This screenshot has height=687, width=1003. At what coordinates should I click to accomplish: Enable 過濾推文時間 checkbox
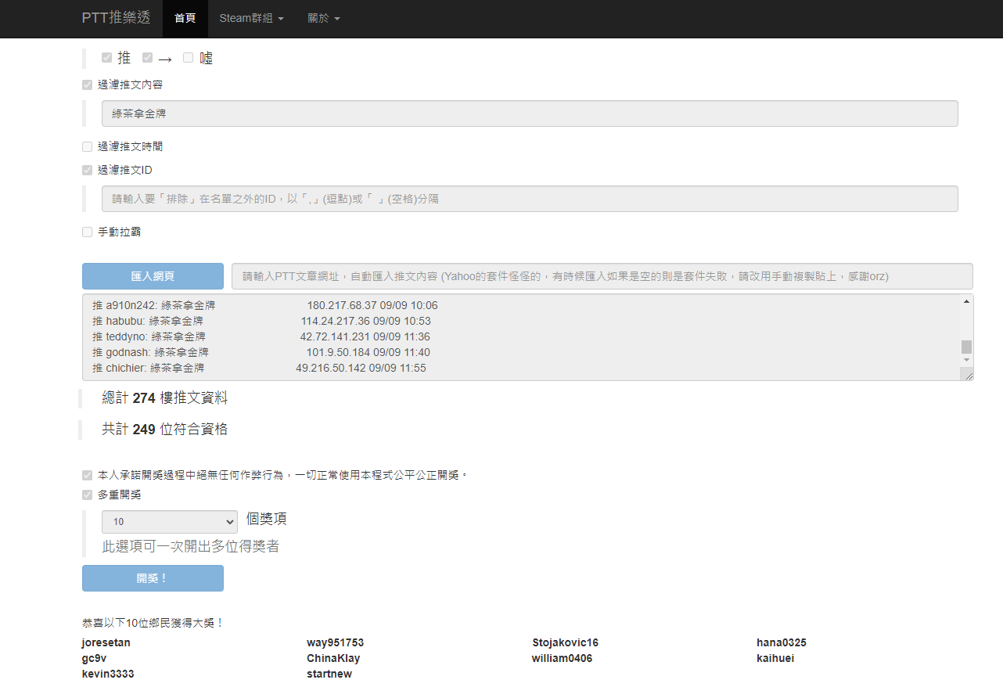[87, 146]
